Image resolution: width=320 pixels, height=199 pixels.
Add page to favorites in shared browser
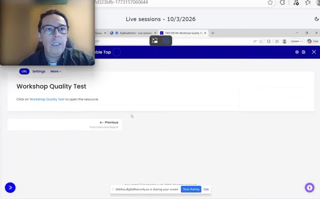[261, 41]
